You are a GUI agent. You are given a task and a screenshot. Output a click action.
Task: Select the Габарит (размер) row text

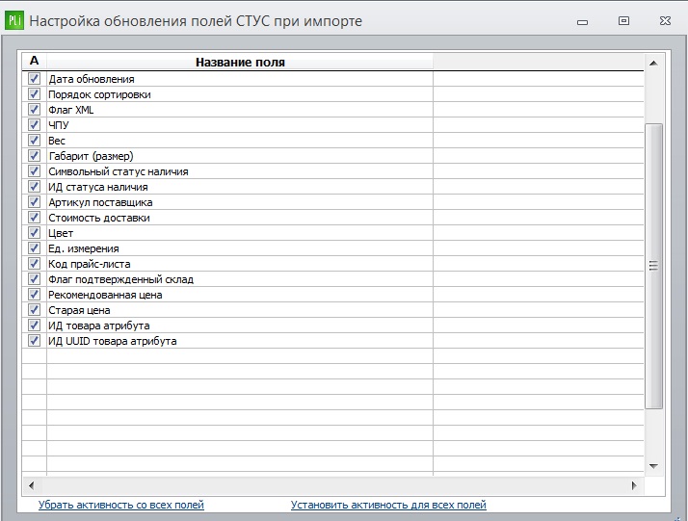coord(91,156)
